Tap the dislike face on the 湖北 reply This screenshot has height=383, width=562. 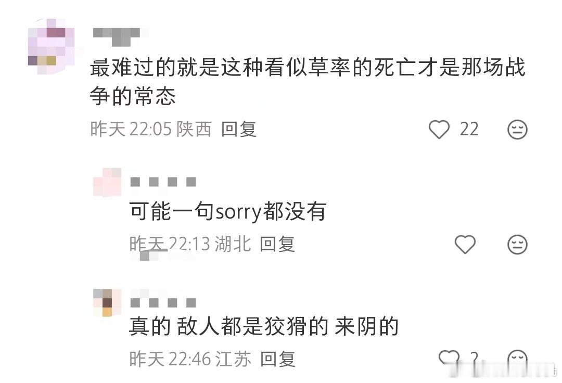[518, 245]
